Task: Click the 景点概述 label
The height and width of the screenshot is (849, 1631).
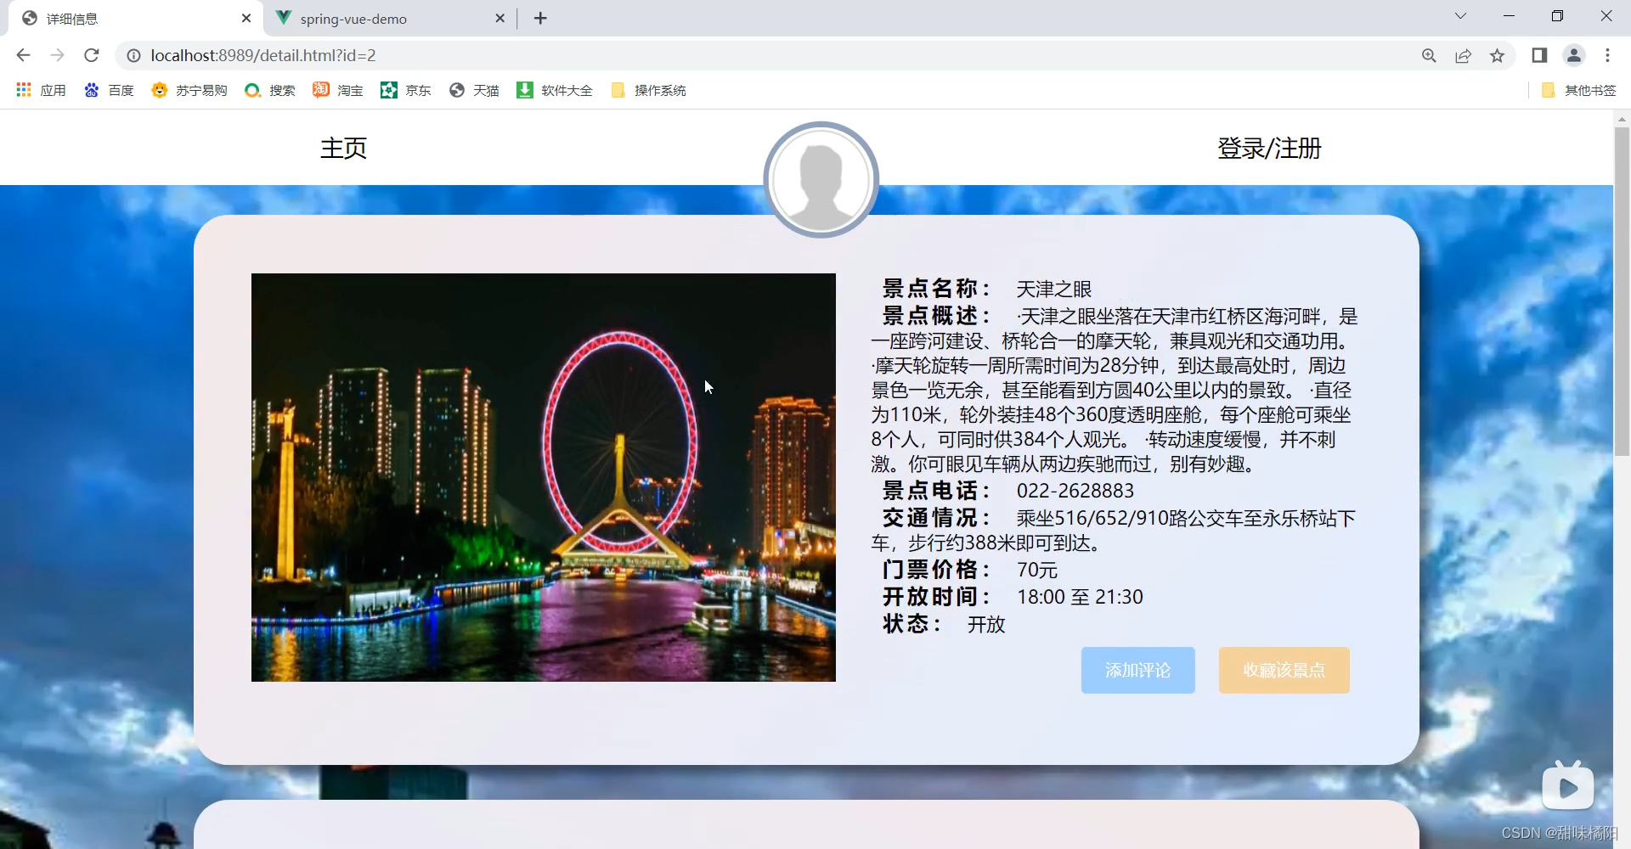Action: click(x=936, y=316)
